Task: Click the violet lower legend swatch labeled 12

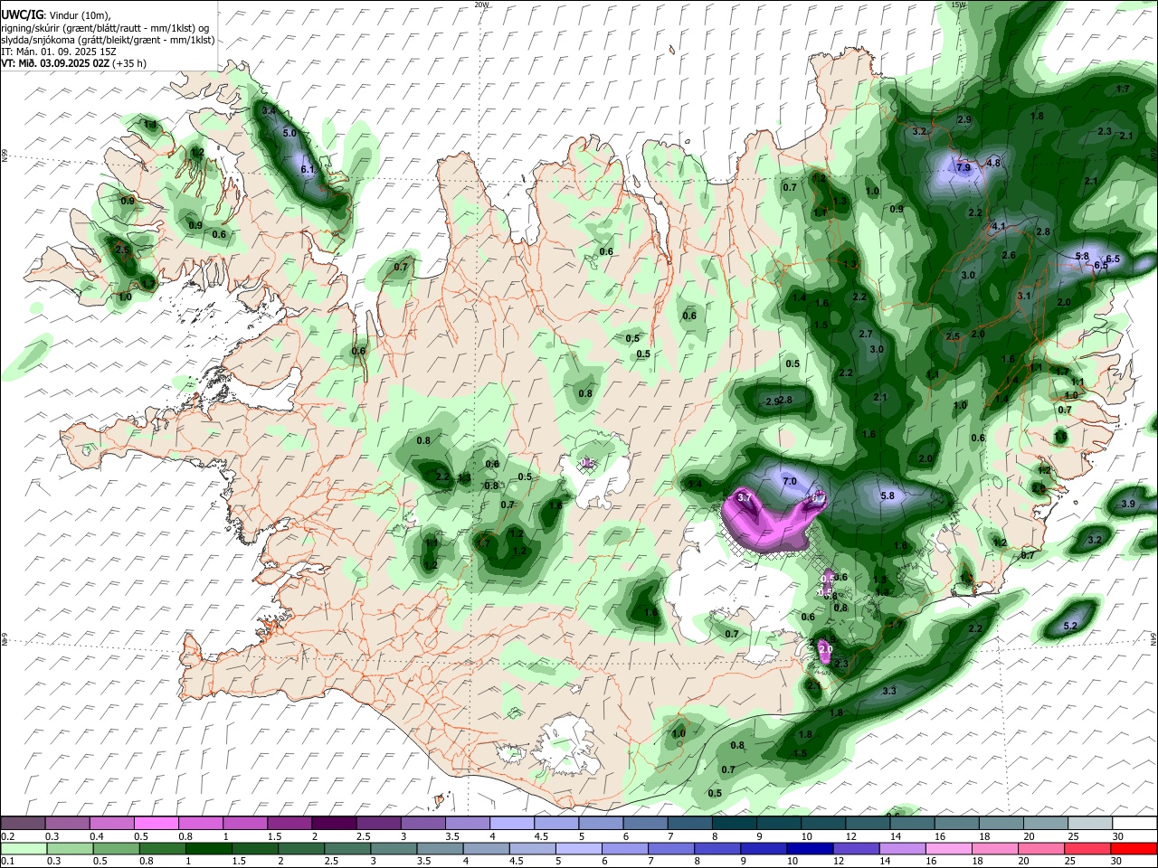Action: [x=856, y=848]
